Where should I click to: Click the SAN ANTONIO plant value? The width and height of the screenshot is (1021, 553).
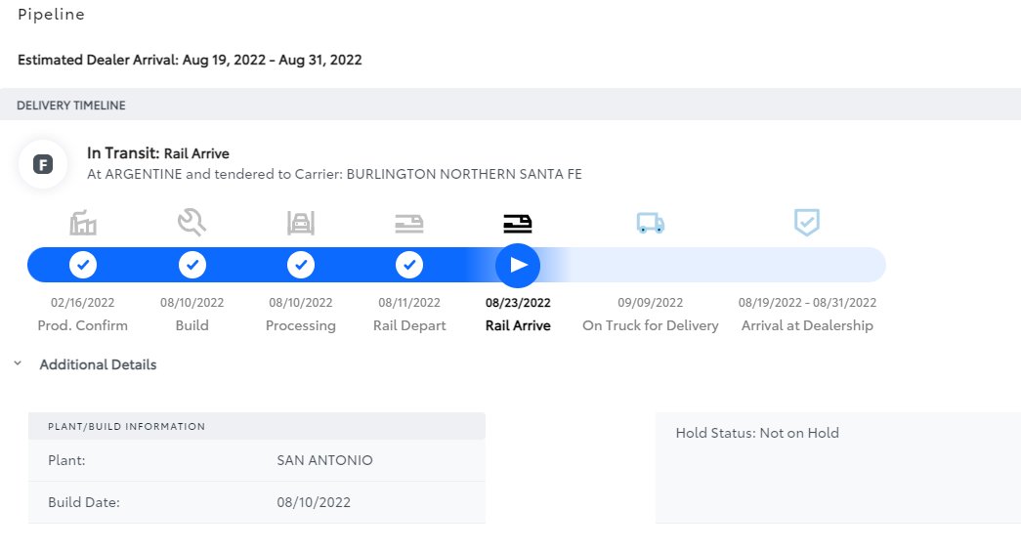click(325, 460)
